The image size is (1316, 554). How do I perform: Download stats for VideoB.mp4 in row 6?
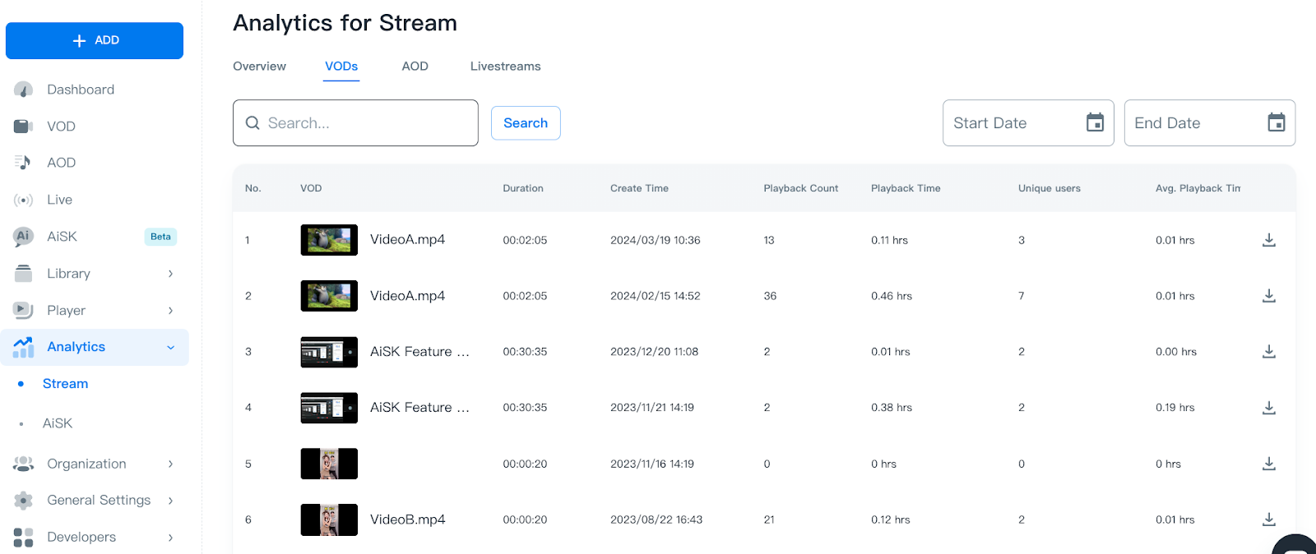click(x=1268, y=519)
